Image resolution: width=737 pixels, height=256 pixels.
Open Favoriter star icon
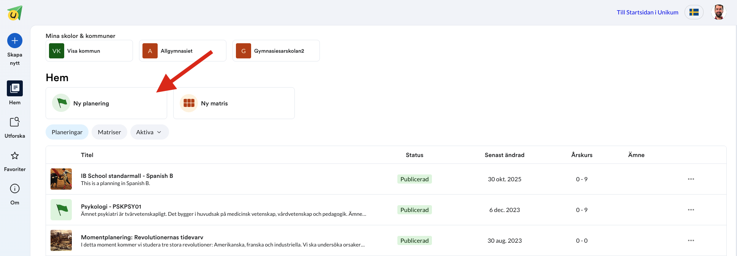pyautogui.click(x=15, y=155)
